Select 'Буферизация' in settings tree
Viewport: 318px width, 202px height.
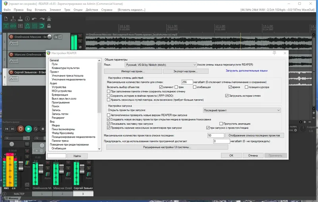click(60, 95)
